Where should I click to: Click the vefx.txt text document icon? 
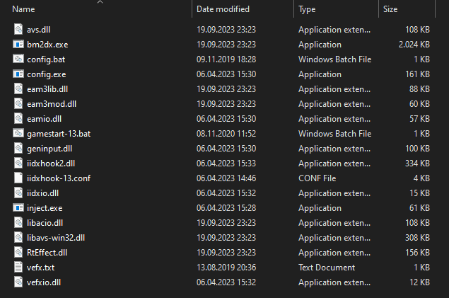(19, 268)
